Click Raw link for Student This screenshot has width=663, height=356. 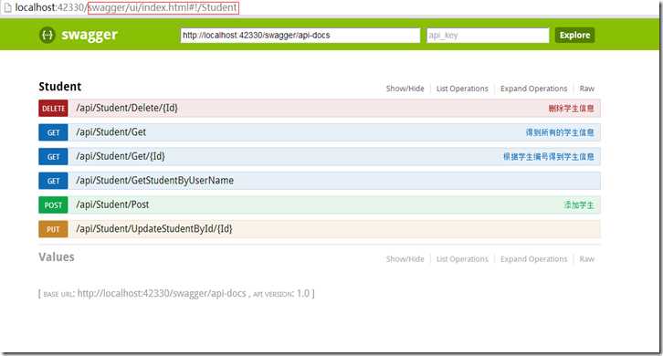(x=586, y=89)
